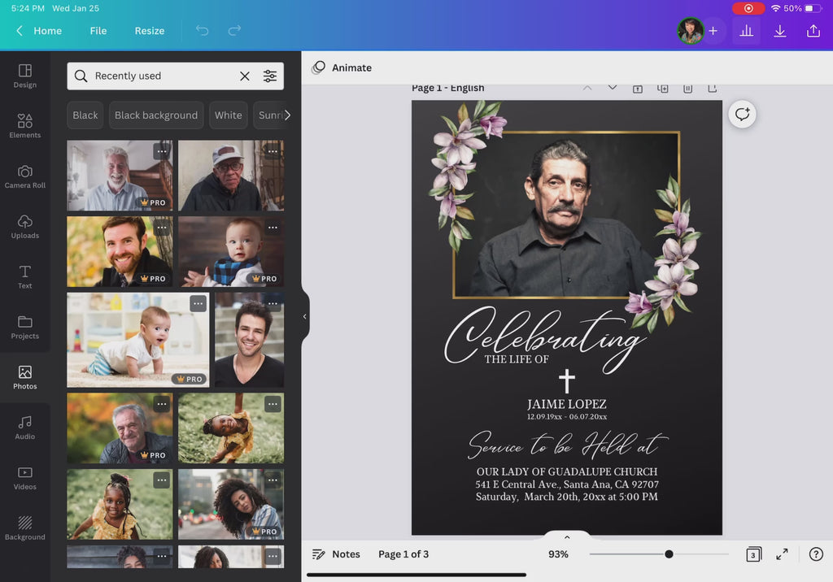Move page down with chevron
Screen dimensions: 833x582
(x=612, y=88)
